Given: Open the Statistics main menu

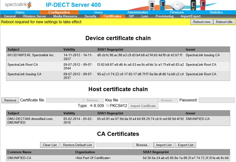Looking at the screenshot, I should pos(216,13).
